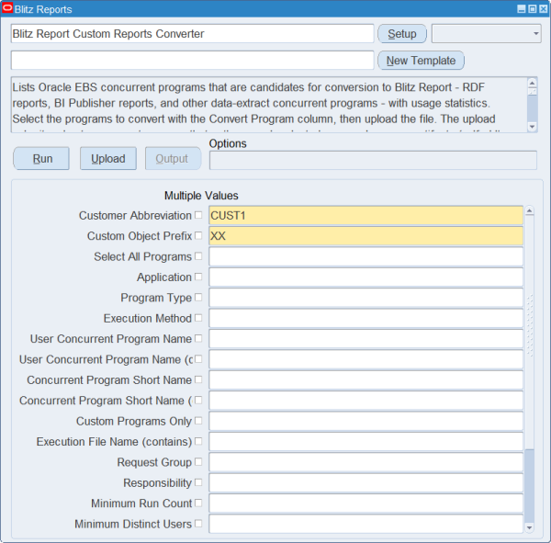Image resolution: width=551 pixels, height=543 pixels.
Task: Click the Customer Abbreviation field CUST1
Action: 365,215
